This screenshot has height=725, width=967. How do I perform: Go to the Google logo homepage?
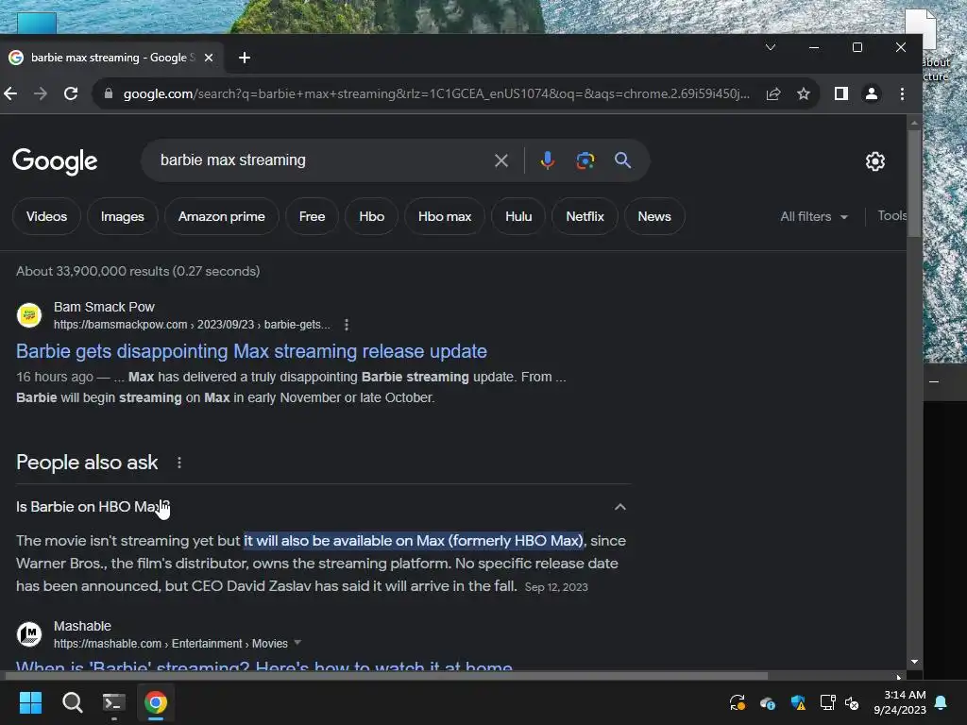point(55,160)
